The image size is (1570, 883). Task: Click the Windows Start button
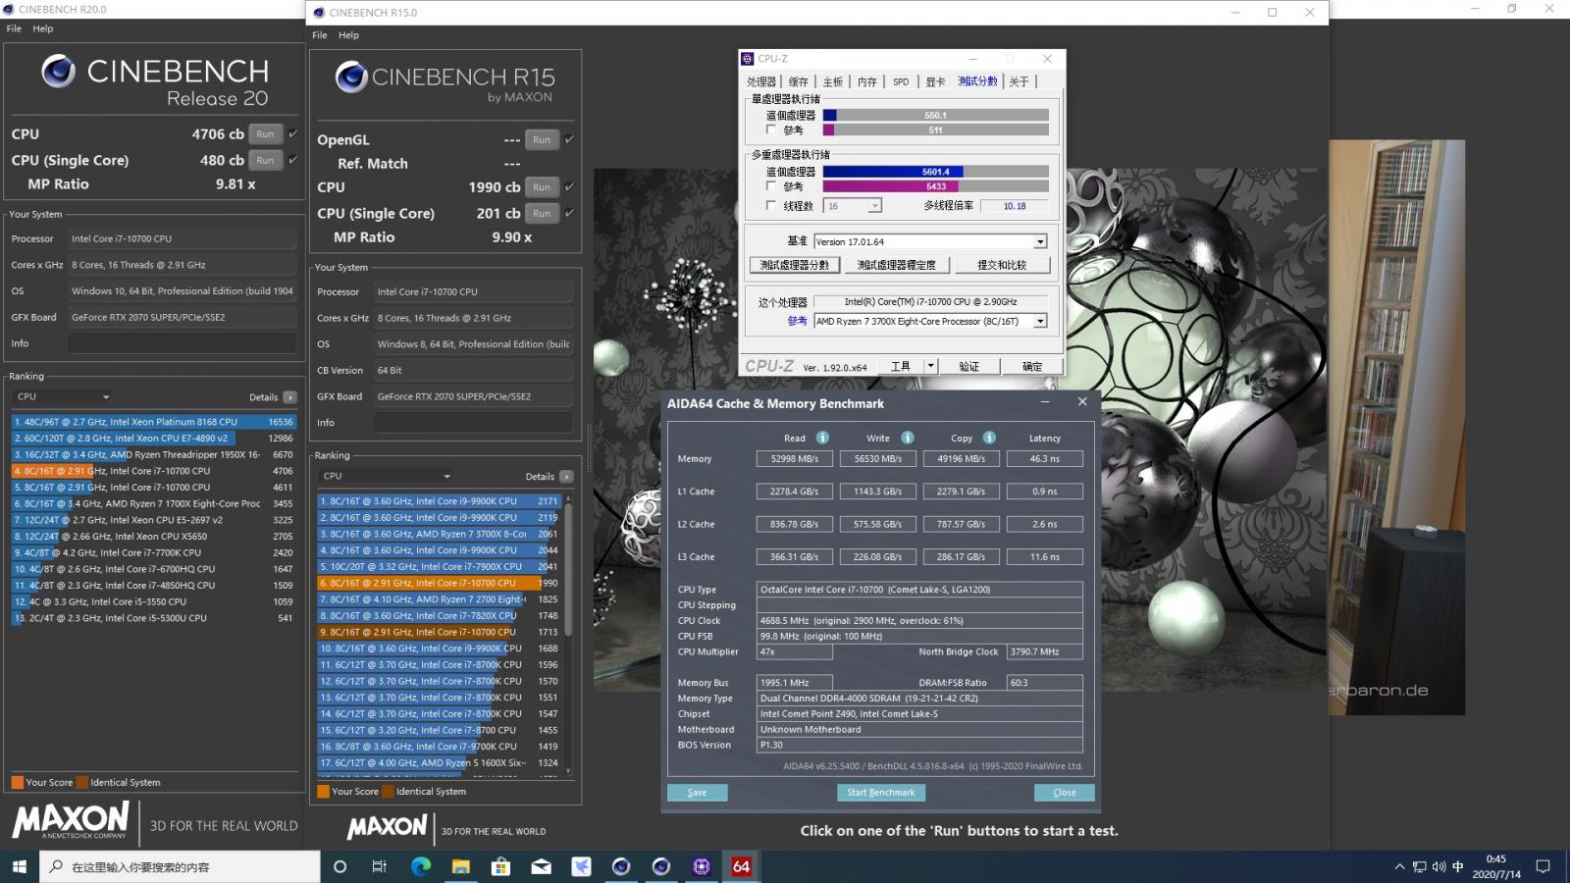20,866
